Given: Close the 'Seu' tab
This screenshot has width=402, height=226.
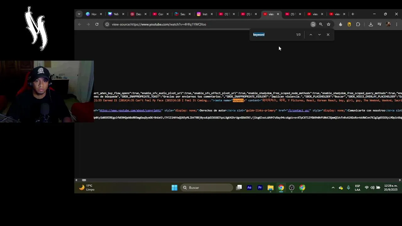Looking at the screenshot, I should 189,14.
